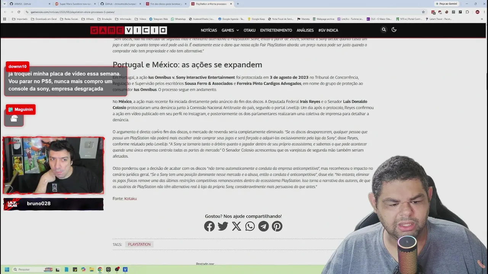Open the OLX bookmark
This screenshot has width=488, height=274.
(x=379, y=19)
